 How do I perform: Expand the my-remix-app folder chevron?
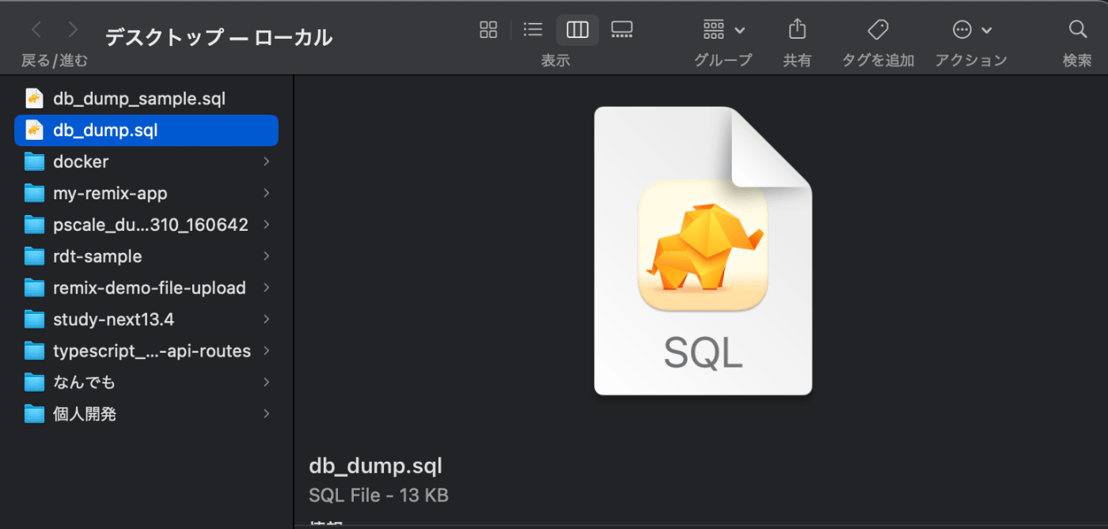267,193
